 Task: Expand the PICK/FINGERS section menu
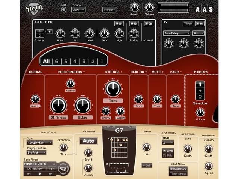[84, 72]
